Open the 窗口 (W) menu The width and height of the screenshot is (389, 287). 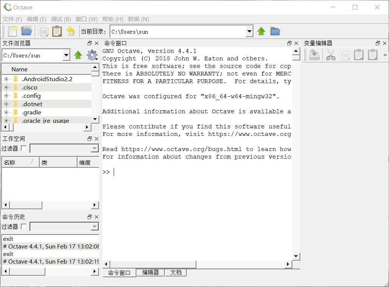[x=86, y=19]
